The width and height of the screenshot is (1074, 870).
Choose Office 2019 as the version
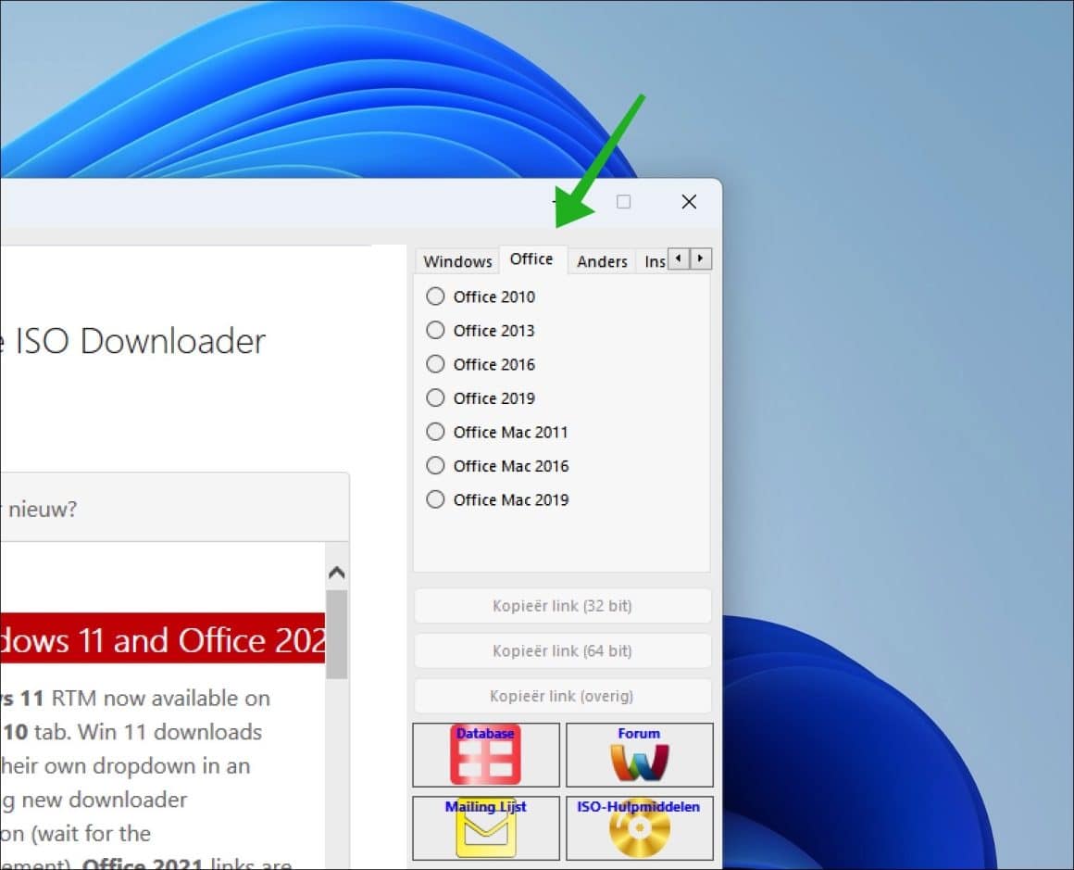pos(435,397)
